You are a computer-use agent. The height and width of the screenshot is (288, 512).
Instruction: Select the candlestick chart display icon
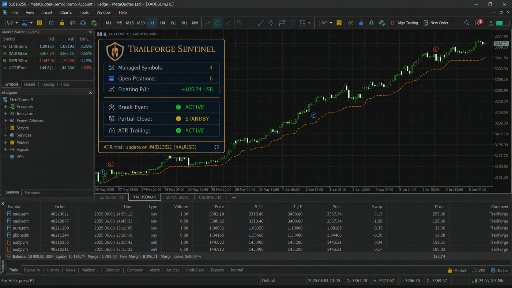point(218,23)
